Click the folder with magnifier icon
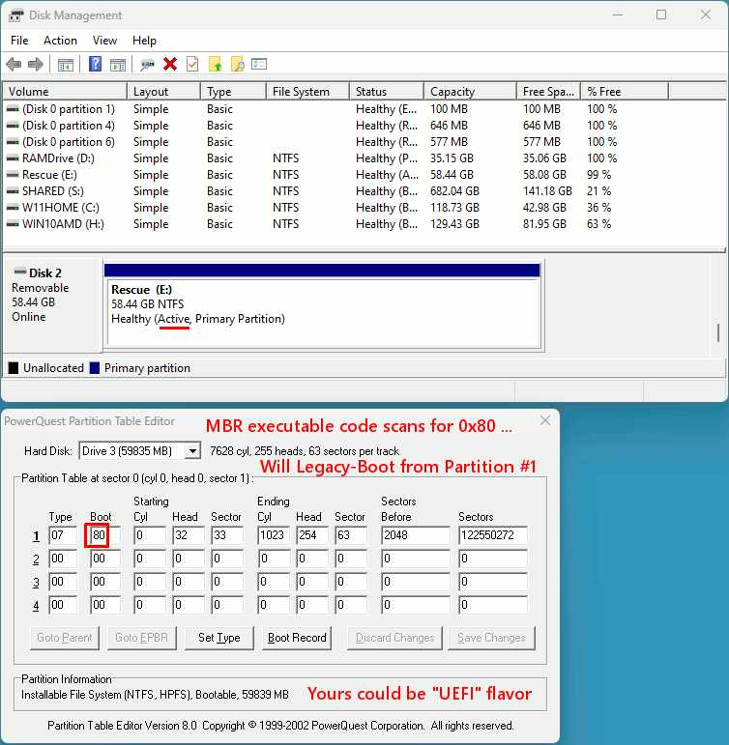 click(x=237, y=64)
